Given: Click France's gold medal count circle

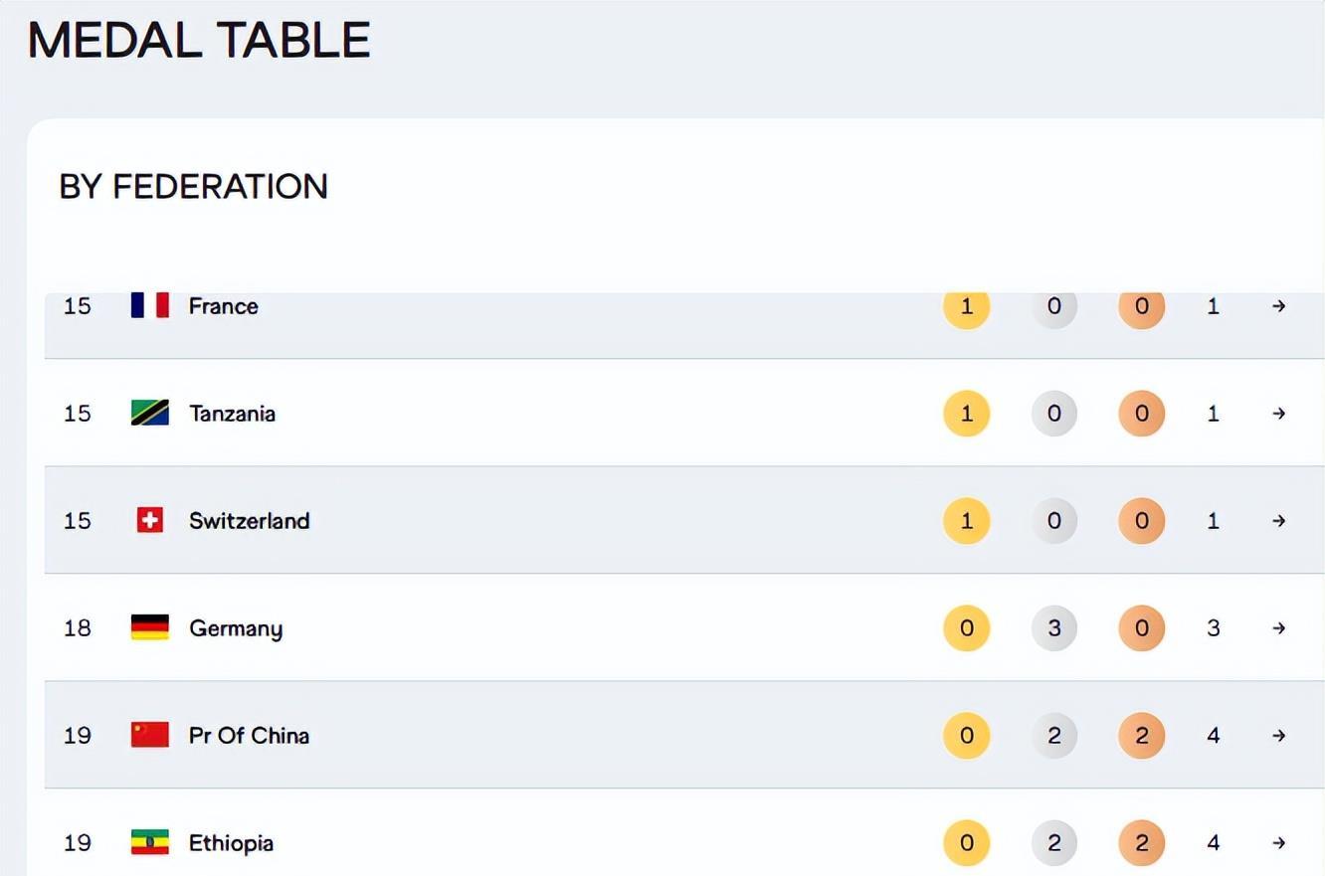Looking at the screenshot, I should coord(966,306).
